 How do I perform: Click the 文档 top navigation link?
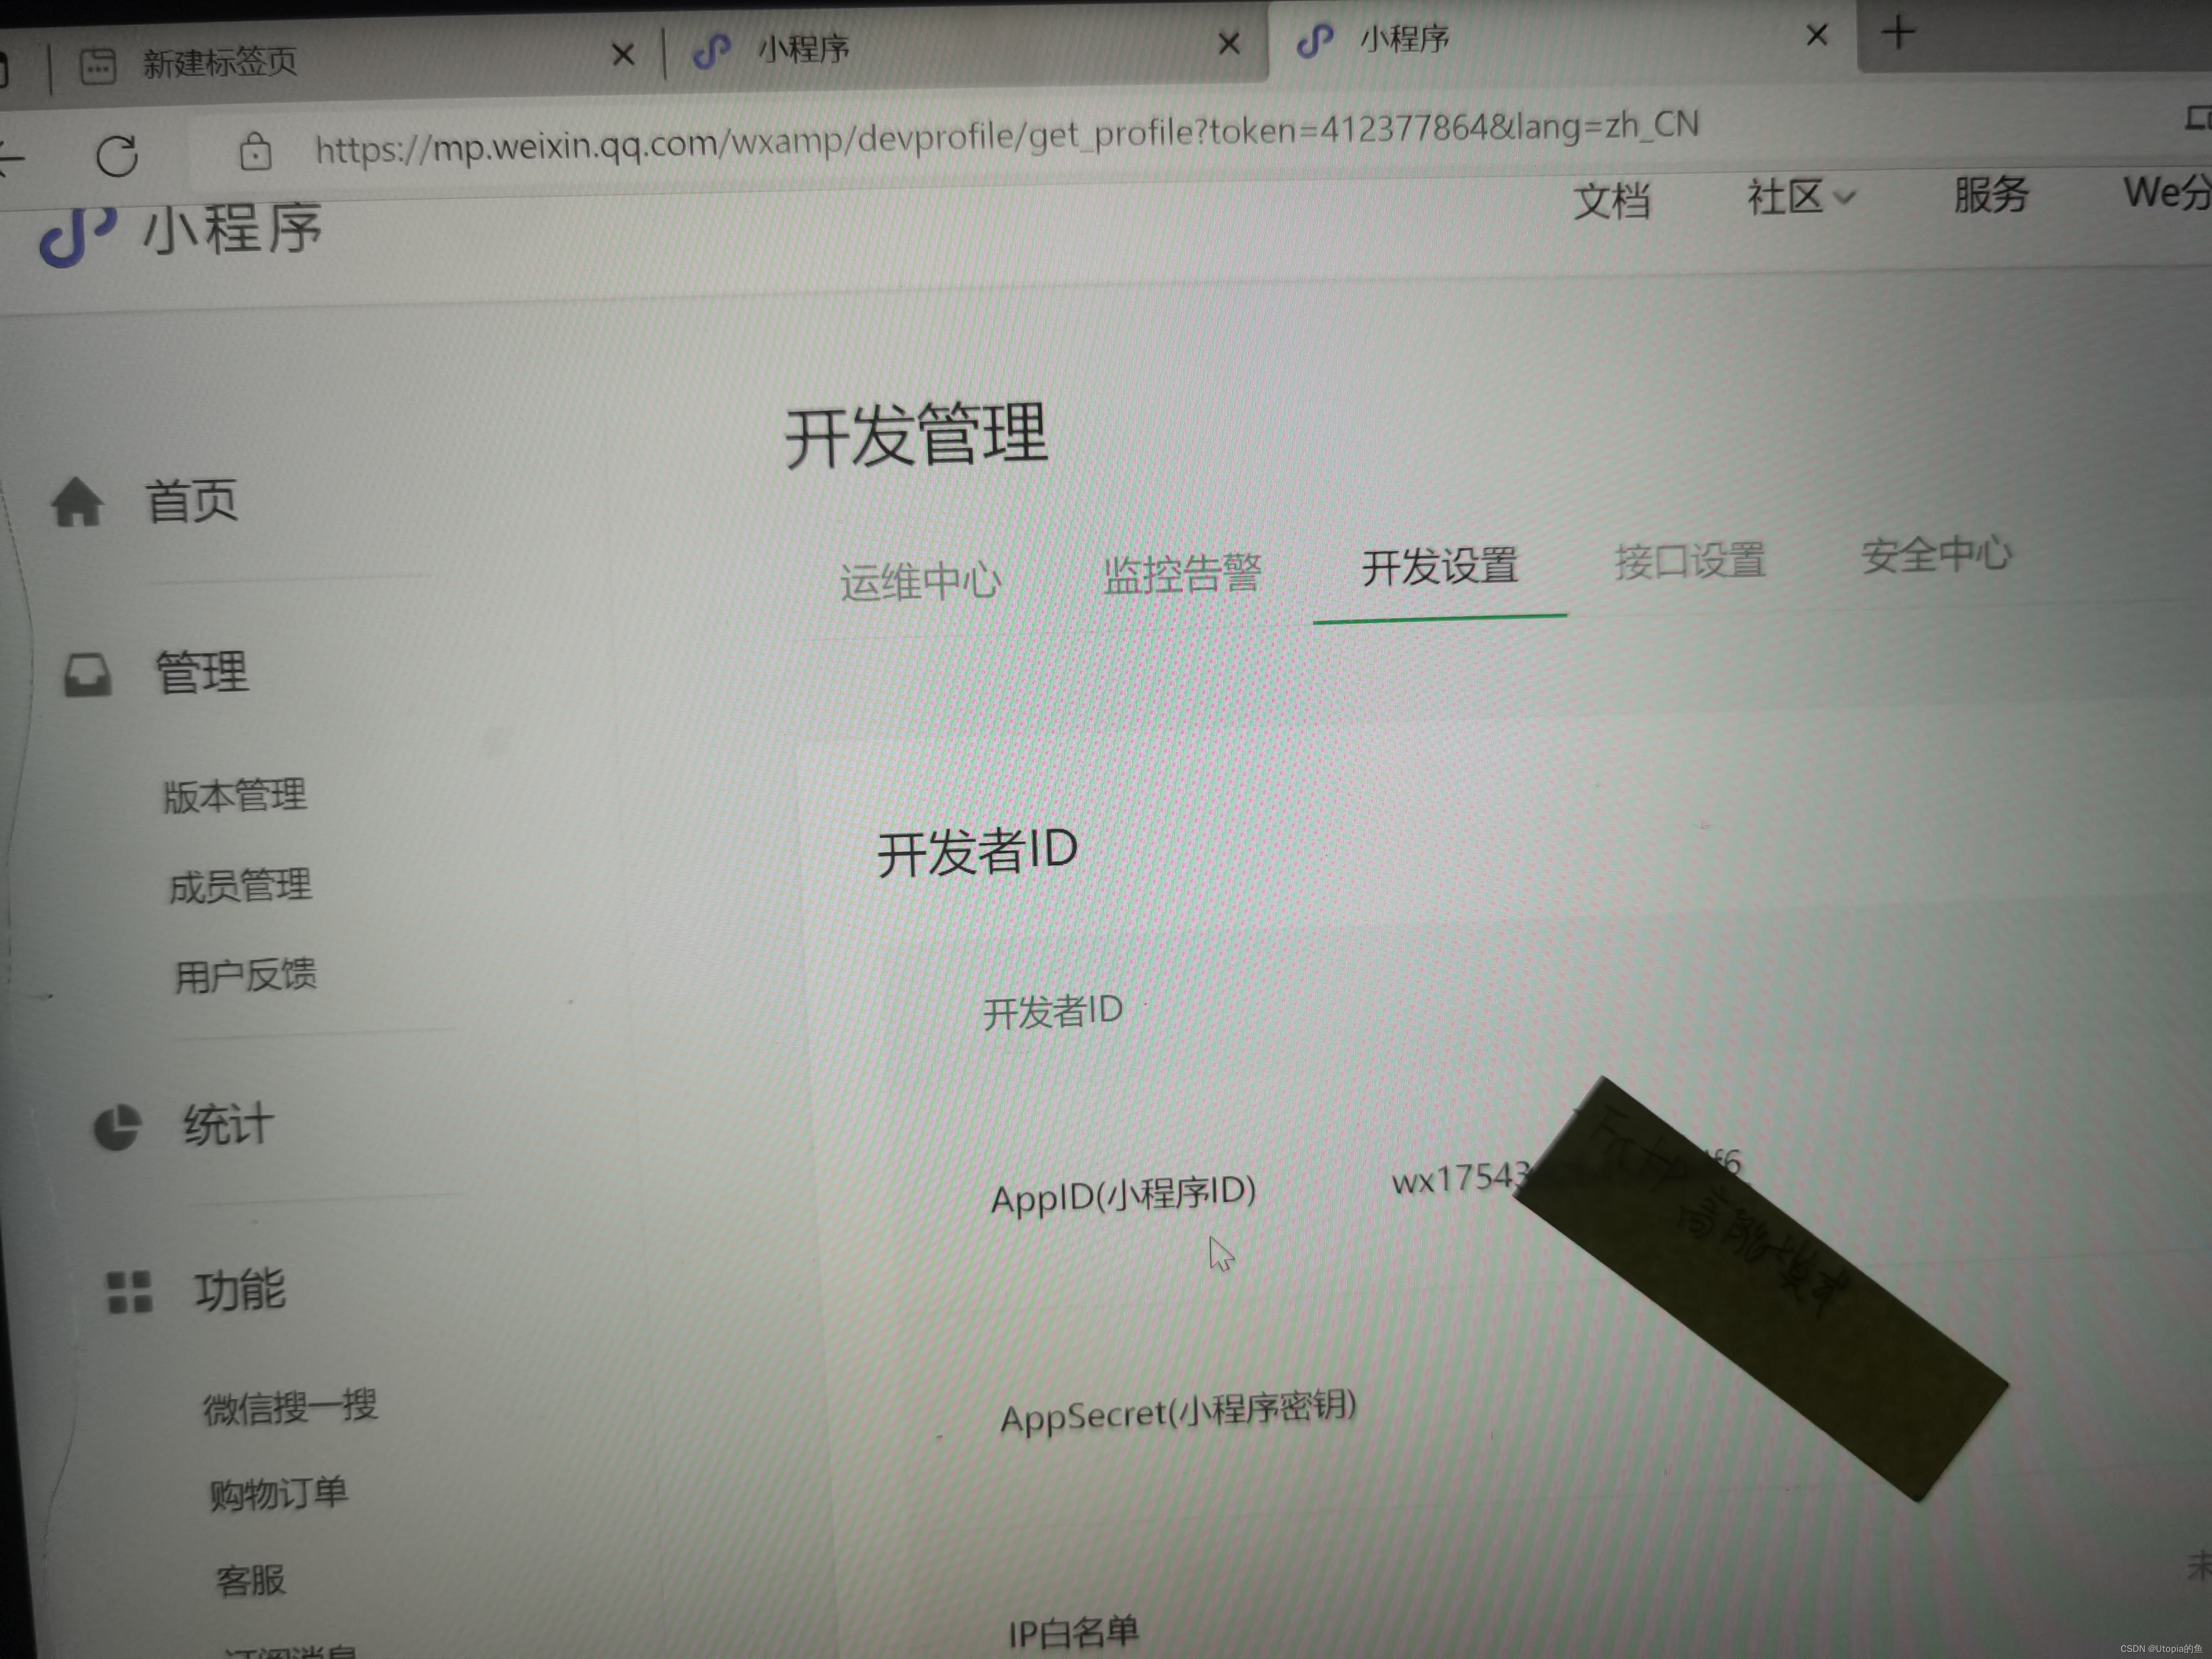point(1611,201)
